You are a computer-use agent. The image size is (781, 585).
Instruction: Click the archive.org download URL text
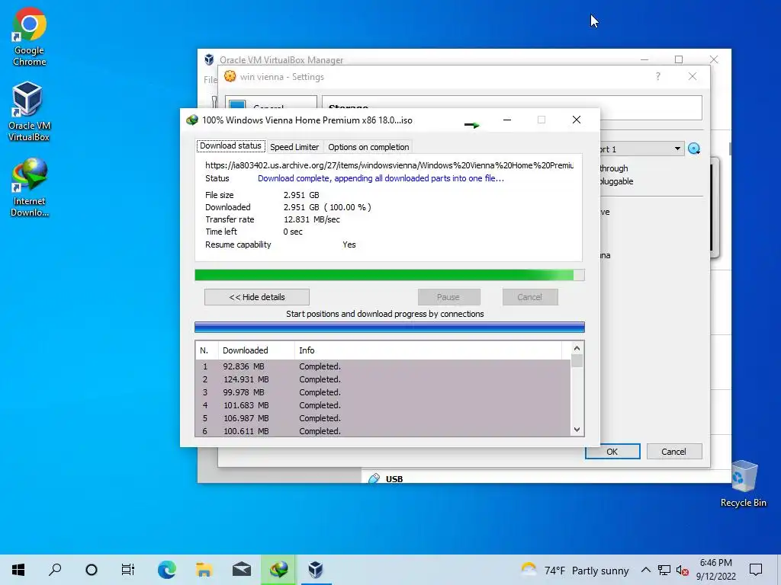click(x=389, y=165)
